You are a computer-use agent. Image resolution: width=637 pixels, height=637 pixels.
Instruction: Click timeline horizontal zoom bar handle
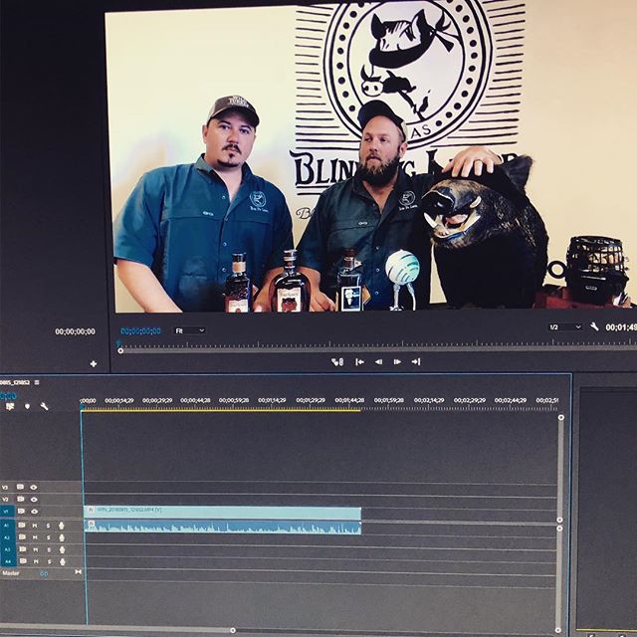pyautogui.click(x=233, y=630)
